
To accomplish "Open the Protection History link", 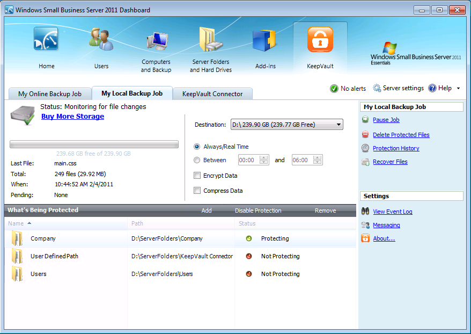I will [x=396, y=148].
